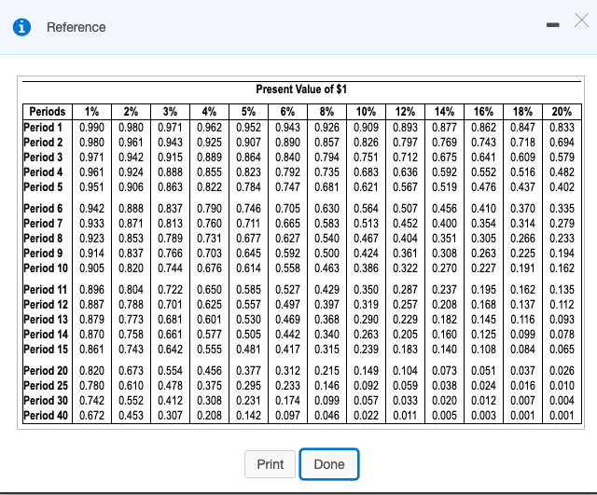Screen dimensions: 597x495
Task: Click the Period 10 row label
Action: (x=46, y=268)
